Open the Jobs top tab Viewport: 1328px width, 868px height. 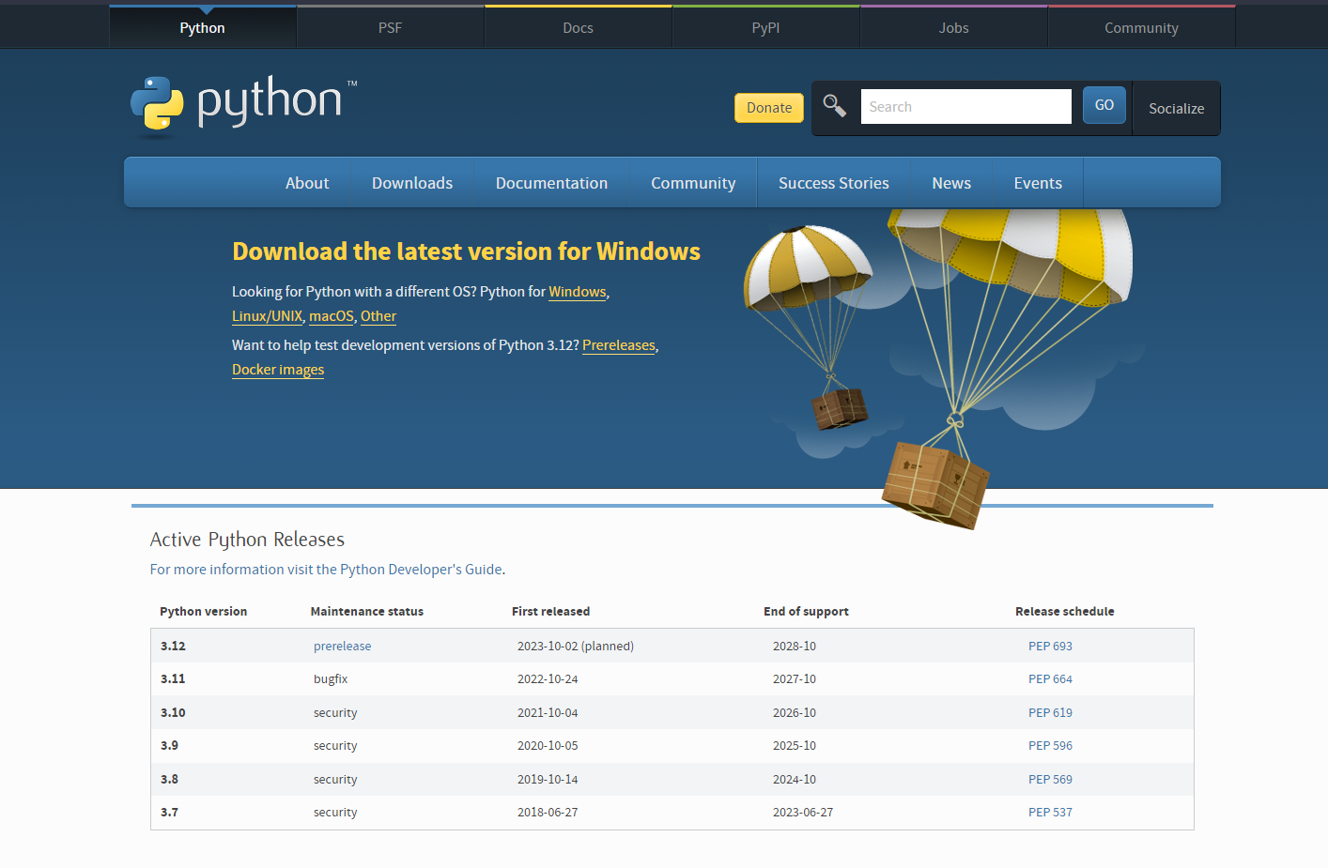click(954, 28)
